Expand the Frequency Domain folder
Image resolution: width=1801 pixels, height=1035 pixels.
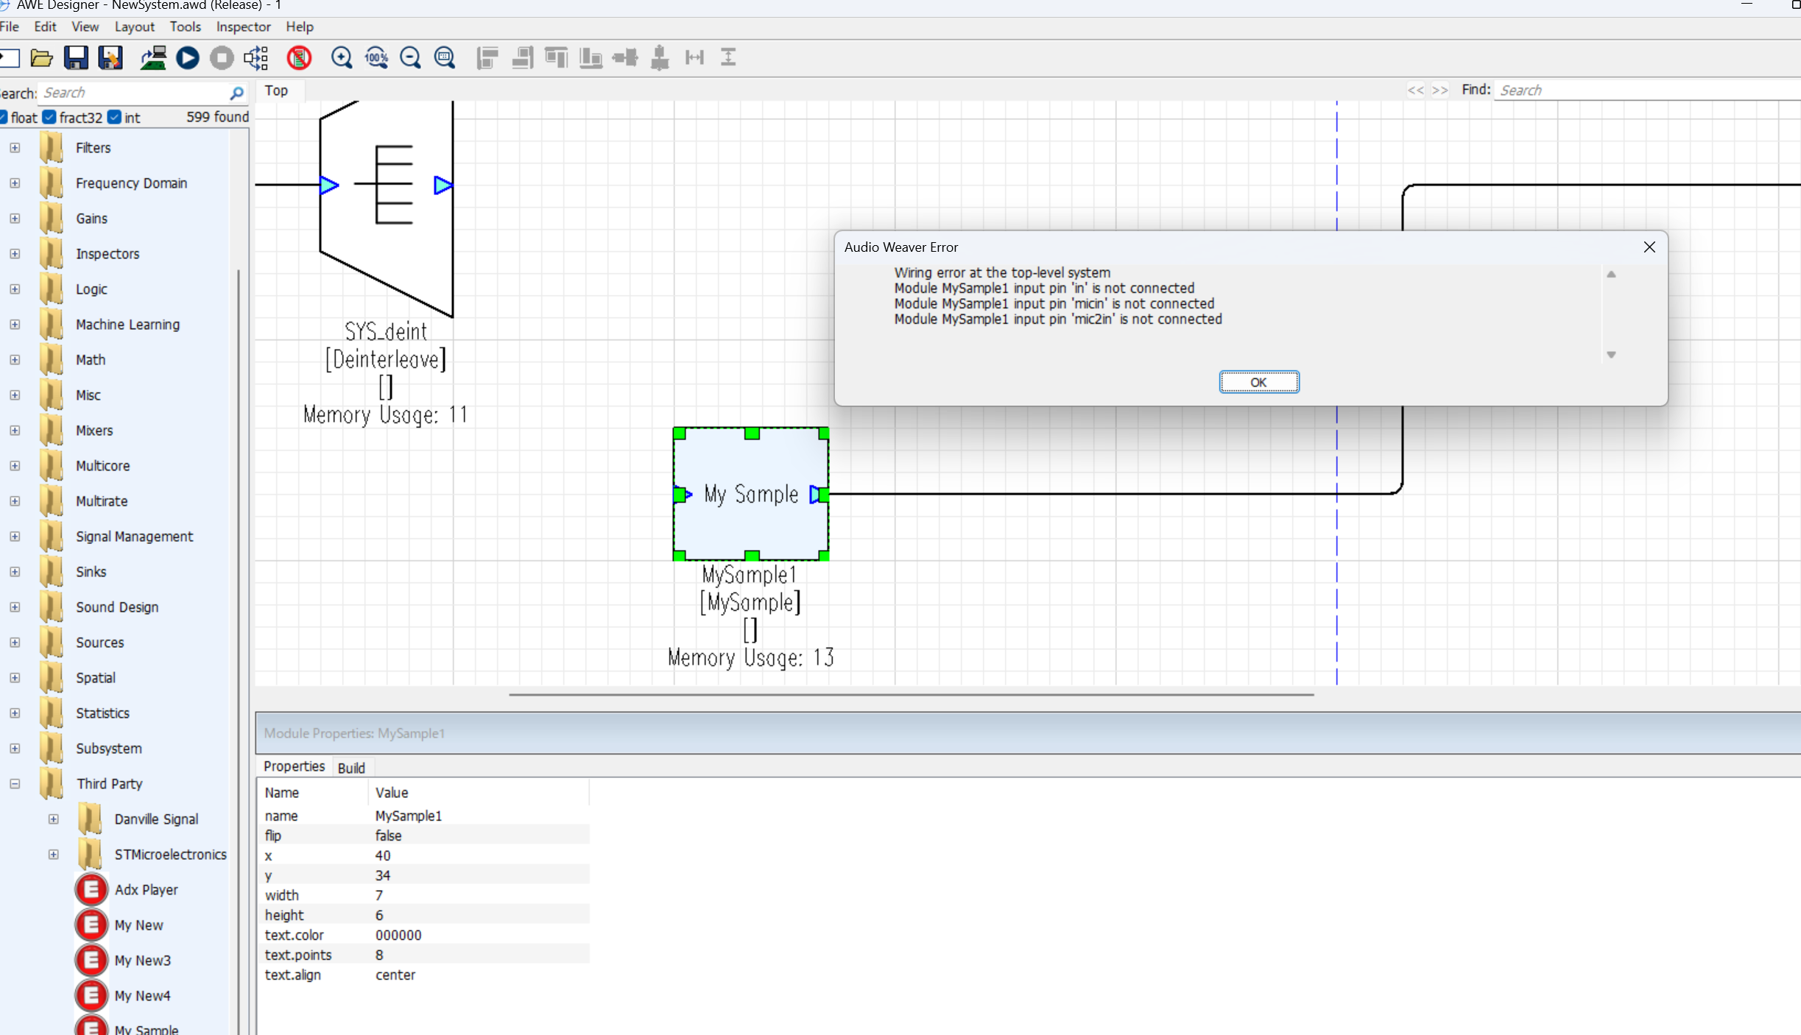(x=15, y=183)
